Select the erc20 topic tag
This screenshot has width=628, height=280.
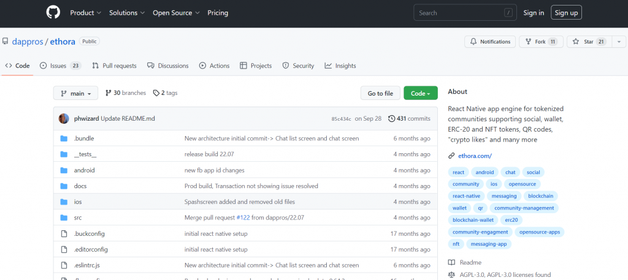[511, 220]
